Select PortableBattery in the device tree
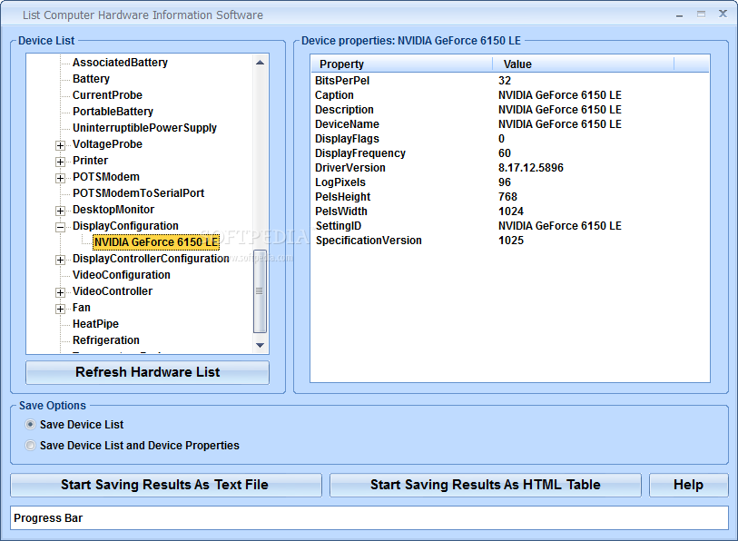The image size is (738, 541). pos(113,112)
